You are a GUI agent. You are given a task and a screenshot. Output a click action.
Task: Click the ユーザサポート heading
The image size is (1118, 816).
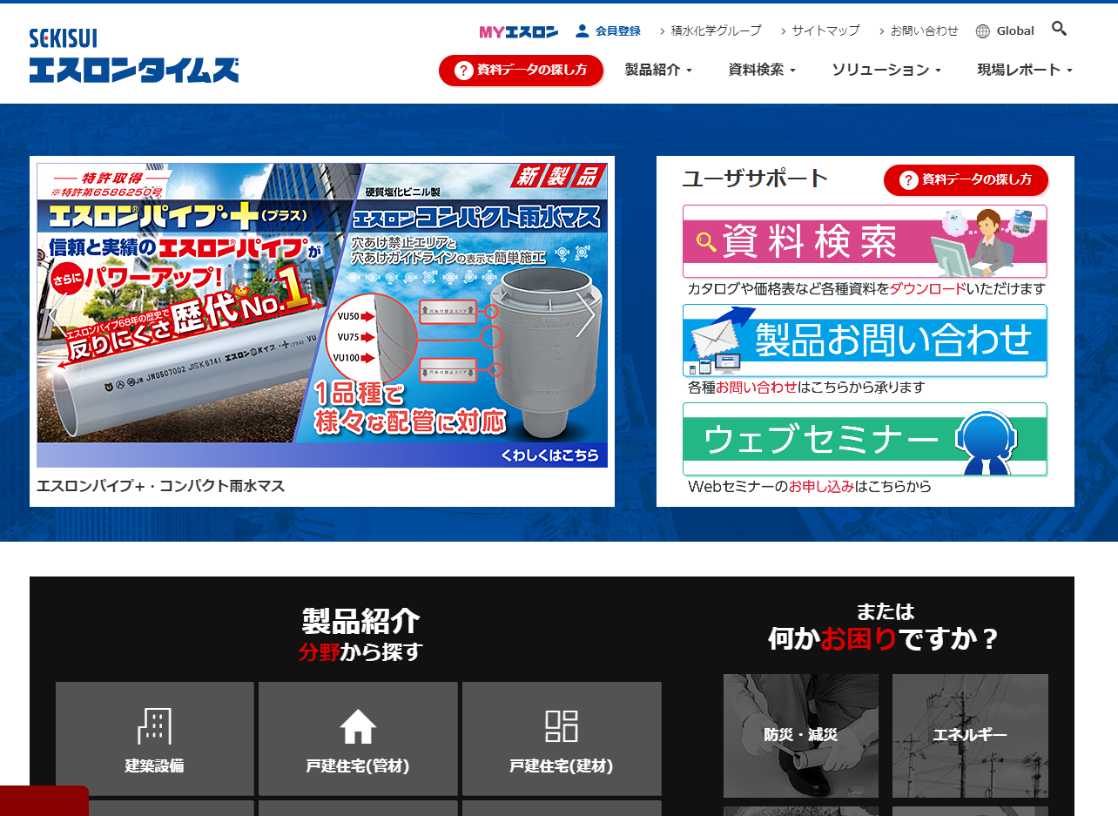(755, 179)
